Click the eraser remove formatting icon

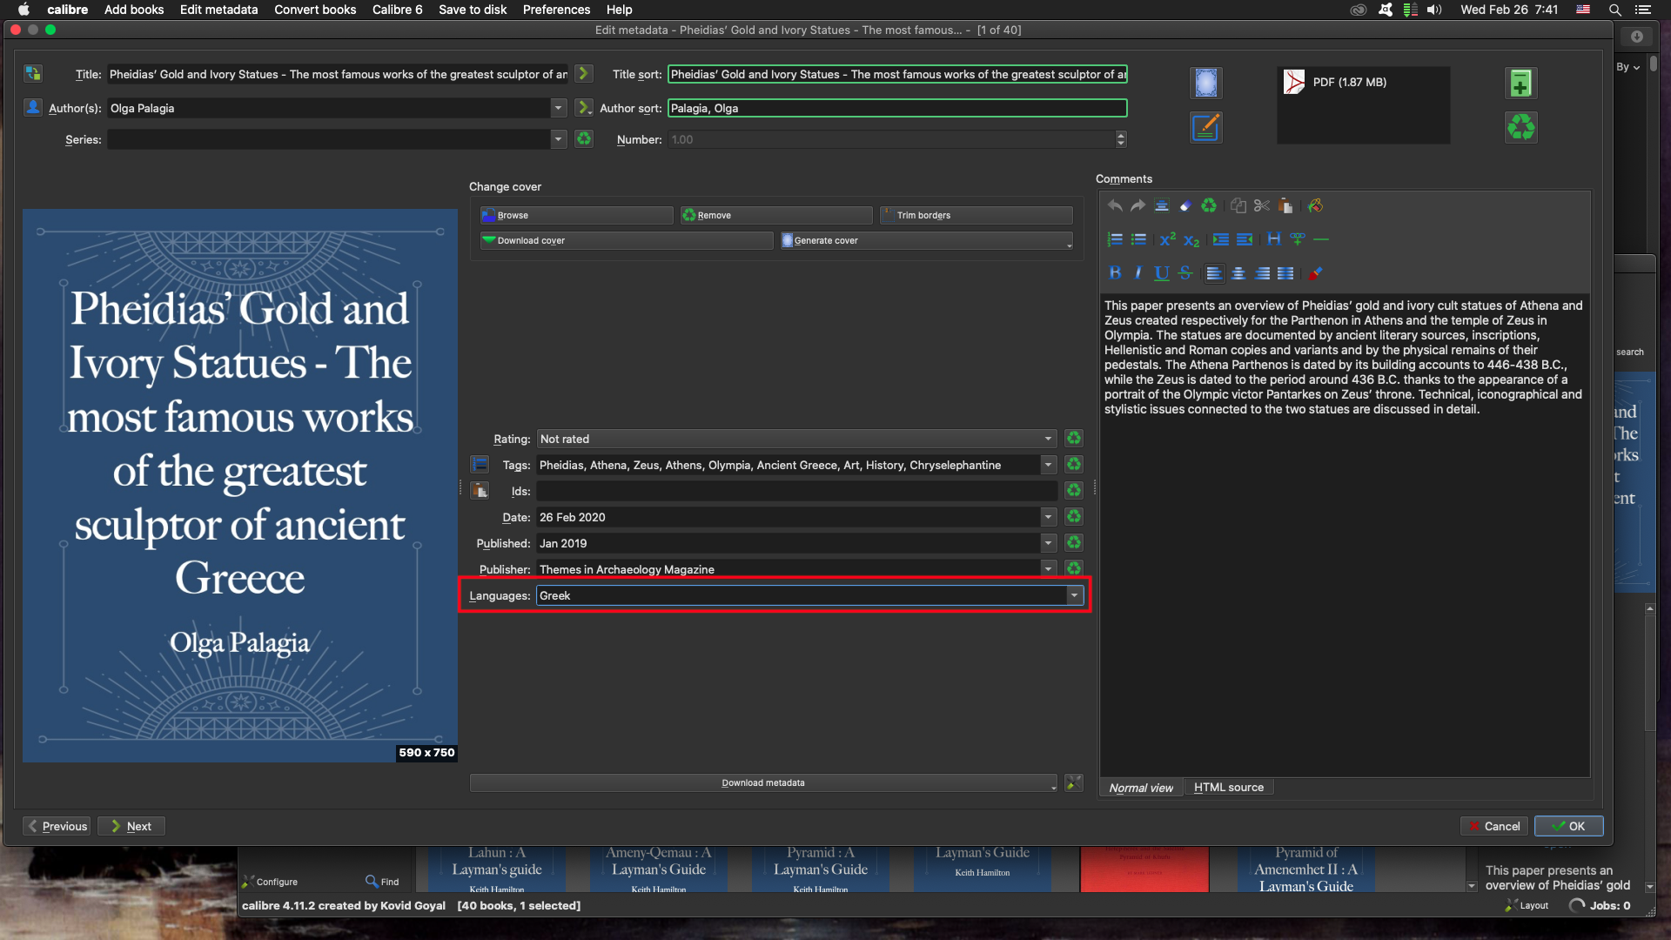[1184, 206]
